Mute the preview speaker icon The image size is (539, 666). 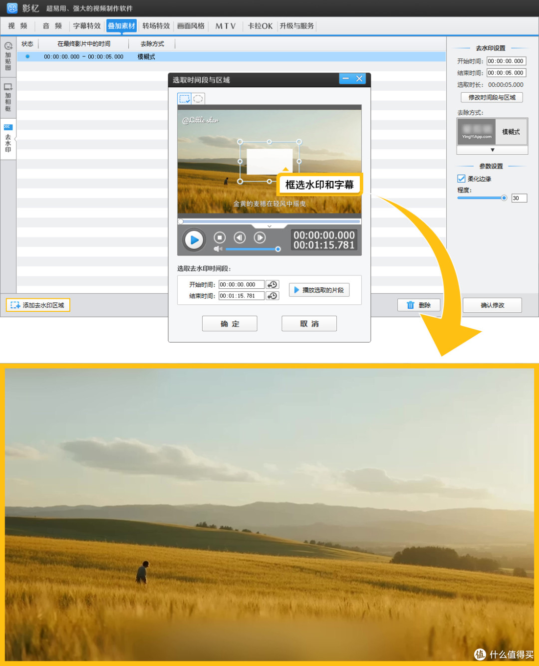pos(218,248)
